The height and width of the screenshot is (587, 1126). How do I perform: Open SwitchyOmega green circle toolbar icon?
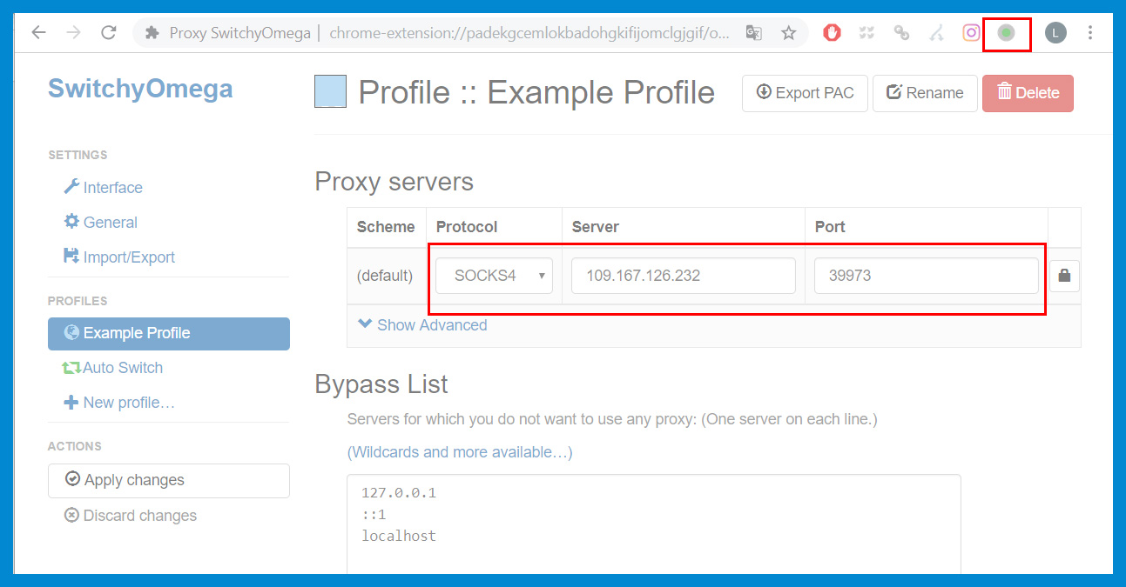click(1006, 33)
